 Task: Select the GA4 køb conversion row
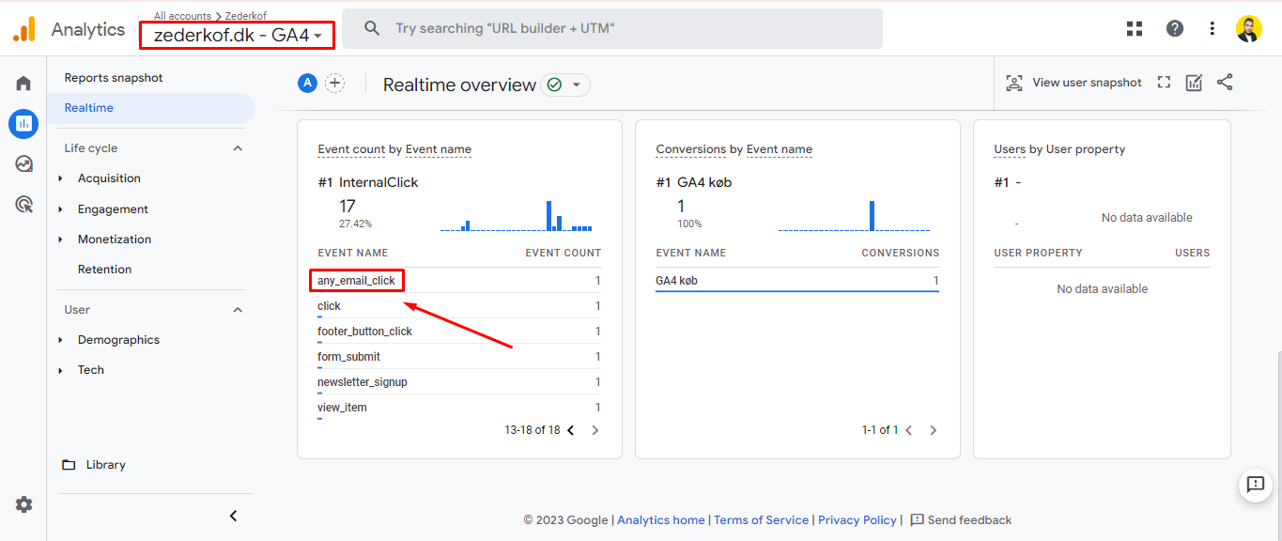[797, 281]
